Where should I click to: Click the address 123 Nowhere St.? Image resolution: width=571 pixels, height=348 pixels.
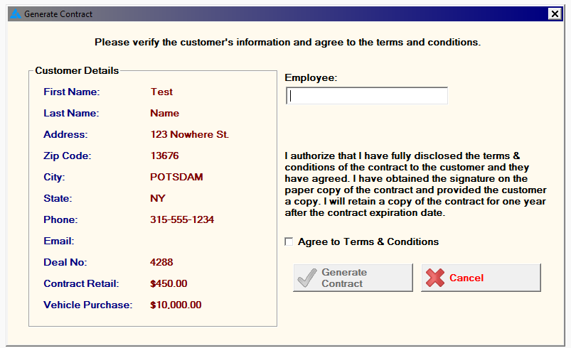(x=189, y=134)
